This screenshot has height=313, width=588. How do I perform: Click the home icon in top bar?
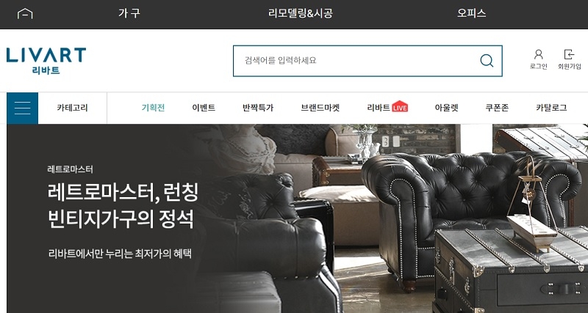(x=25, y=14)
